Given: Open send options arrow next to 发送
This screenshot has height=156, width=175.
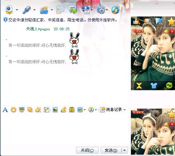Looking at the screenshot, I should point(125,150).
